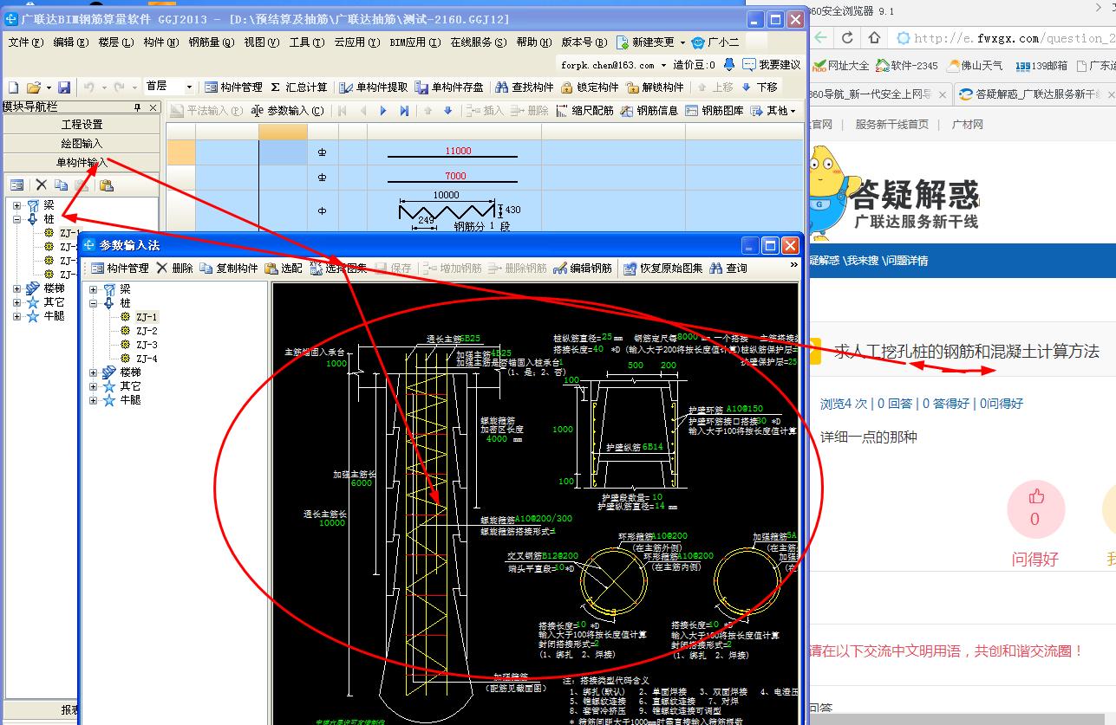The width and height of the screenshot is (1116, 725).
Task: Click toolbar overflow chevron in 参数输入法 dialog
Action: 794,266
